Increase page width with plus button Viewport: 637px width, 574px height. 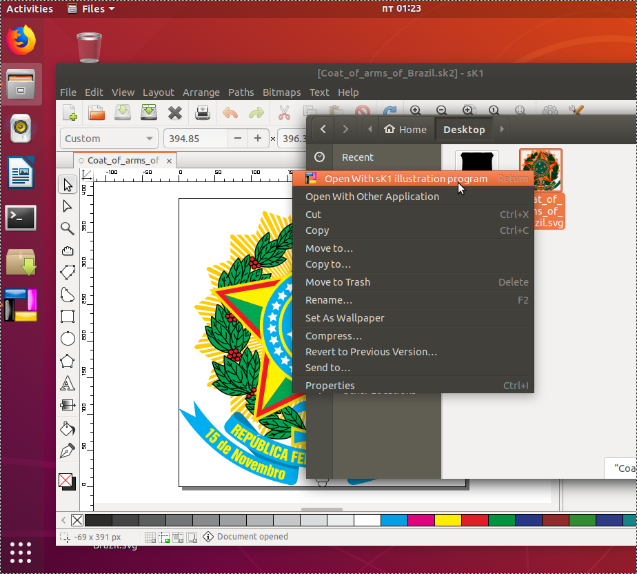tap(258, 139)
